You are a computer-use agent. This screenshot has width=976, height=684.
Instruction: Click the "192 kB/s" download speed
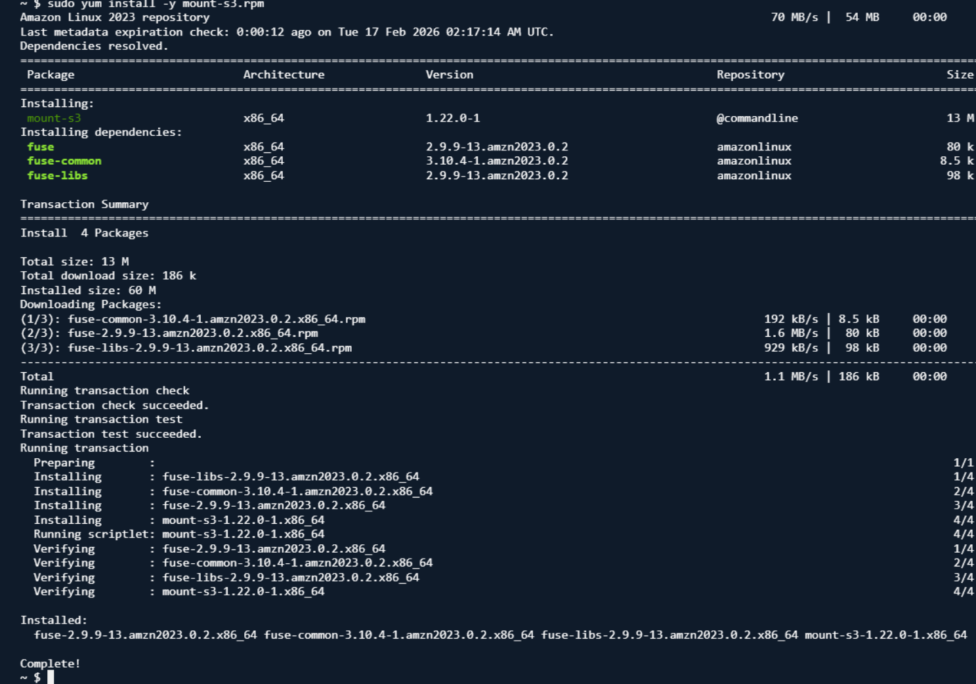tap(791, 319)
